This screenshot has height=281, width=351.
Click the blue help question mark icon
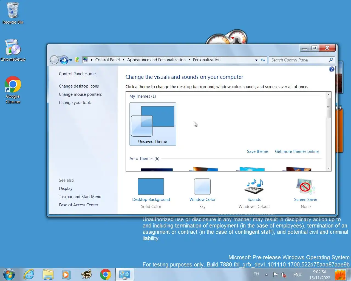(x=332, y=69)
